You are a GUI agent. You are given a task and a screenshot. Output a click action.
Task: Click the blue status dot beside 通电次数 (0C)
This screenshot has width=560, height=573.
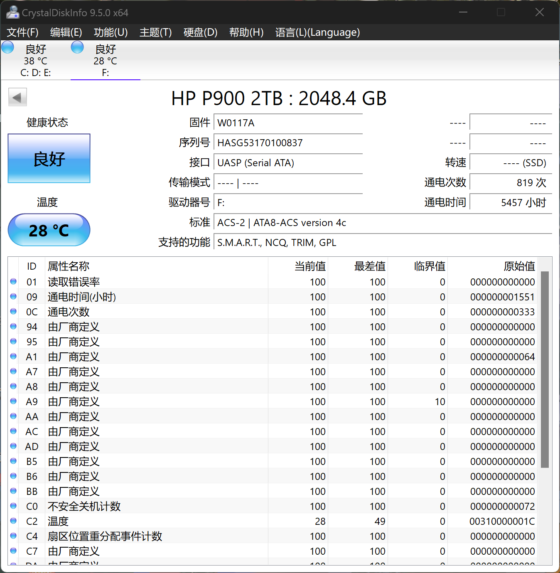13,311
